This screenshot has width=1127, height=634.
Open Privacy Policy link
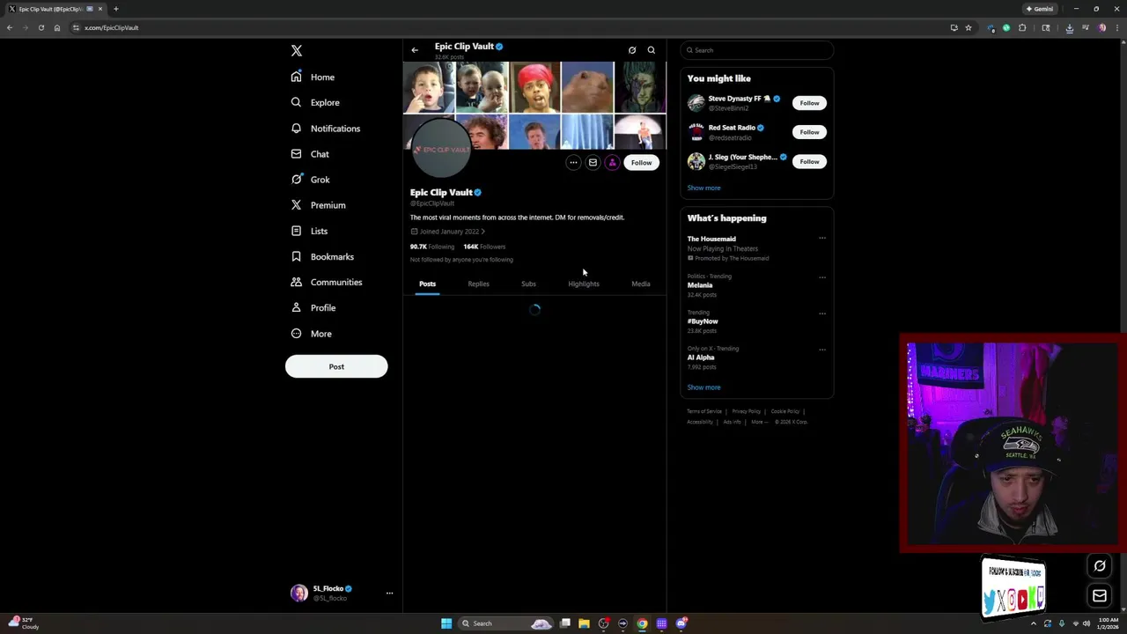tap(746, 411)
